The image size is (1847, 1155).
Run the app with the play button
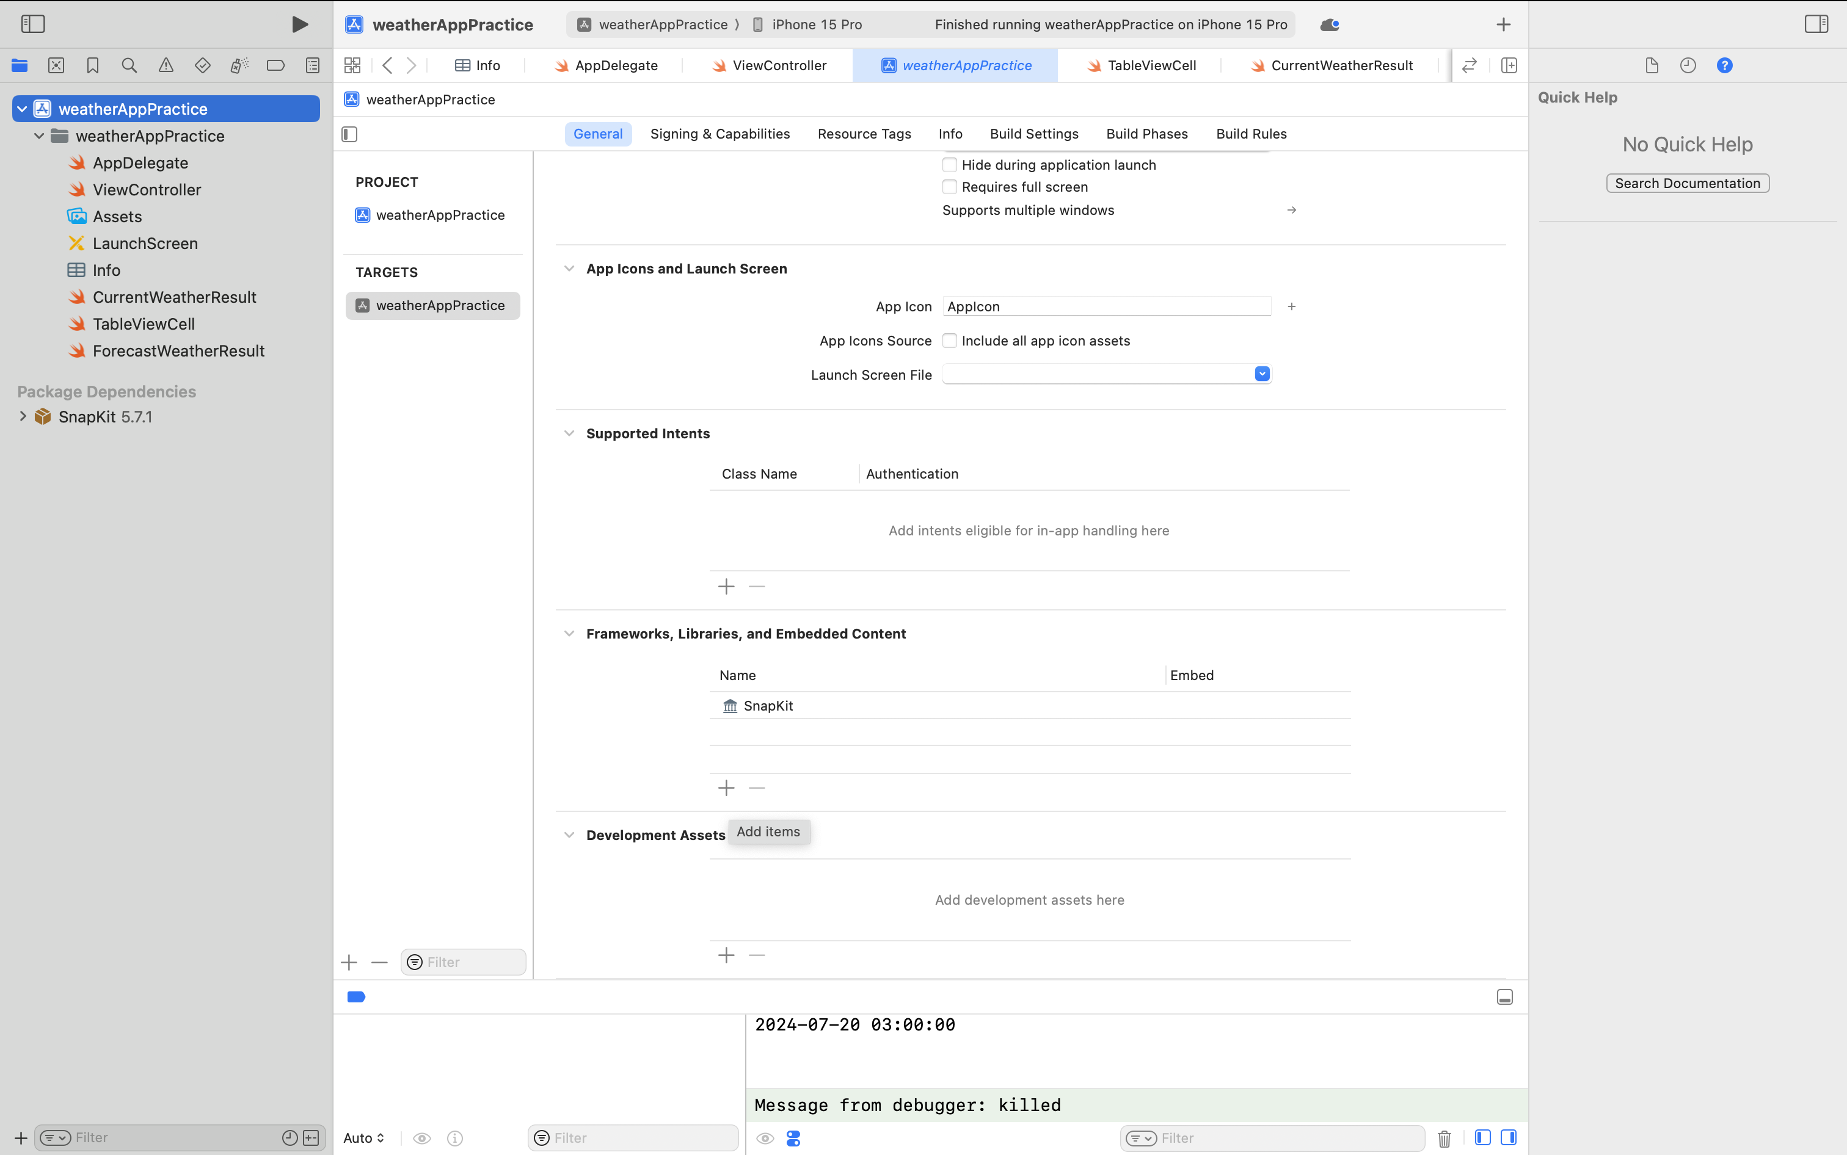[299, 24]
